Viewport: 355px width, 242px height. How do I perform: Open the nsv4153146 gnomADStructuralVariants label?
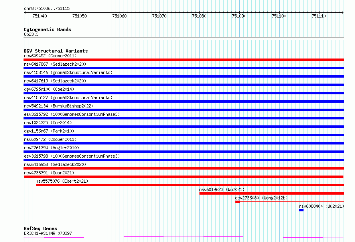pos(68,72)
